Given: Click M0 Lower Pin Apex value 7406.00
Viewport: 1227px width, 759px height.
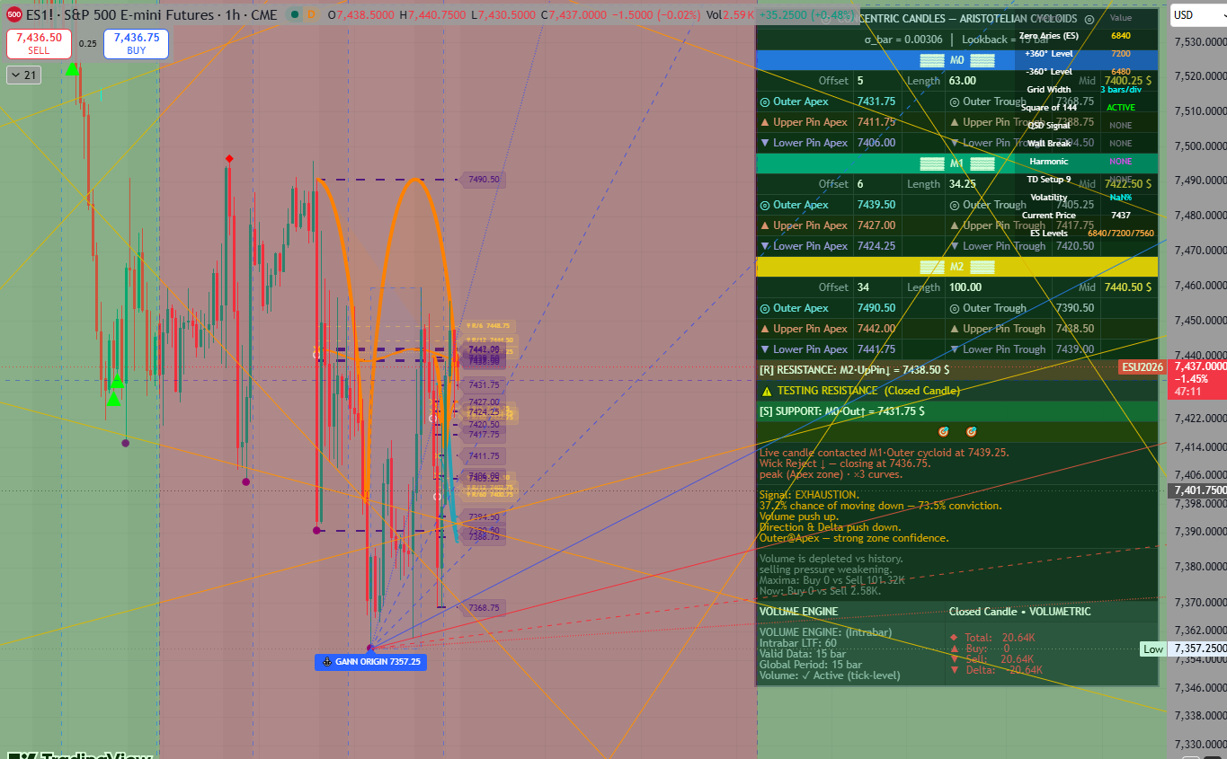Looking at the screenshot, I should coord(876,143).
